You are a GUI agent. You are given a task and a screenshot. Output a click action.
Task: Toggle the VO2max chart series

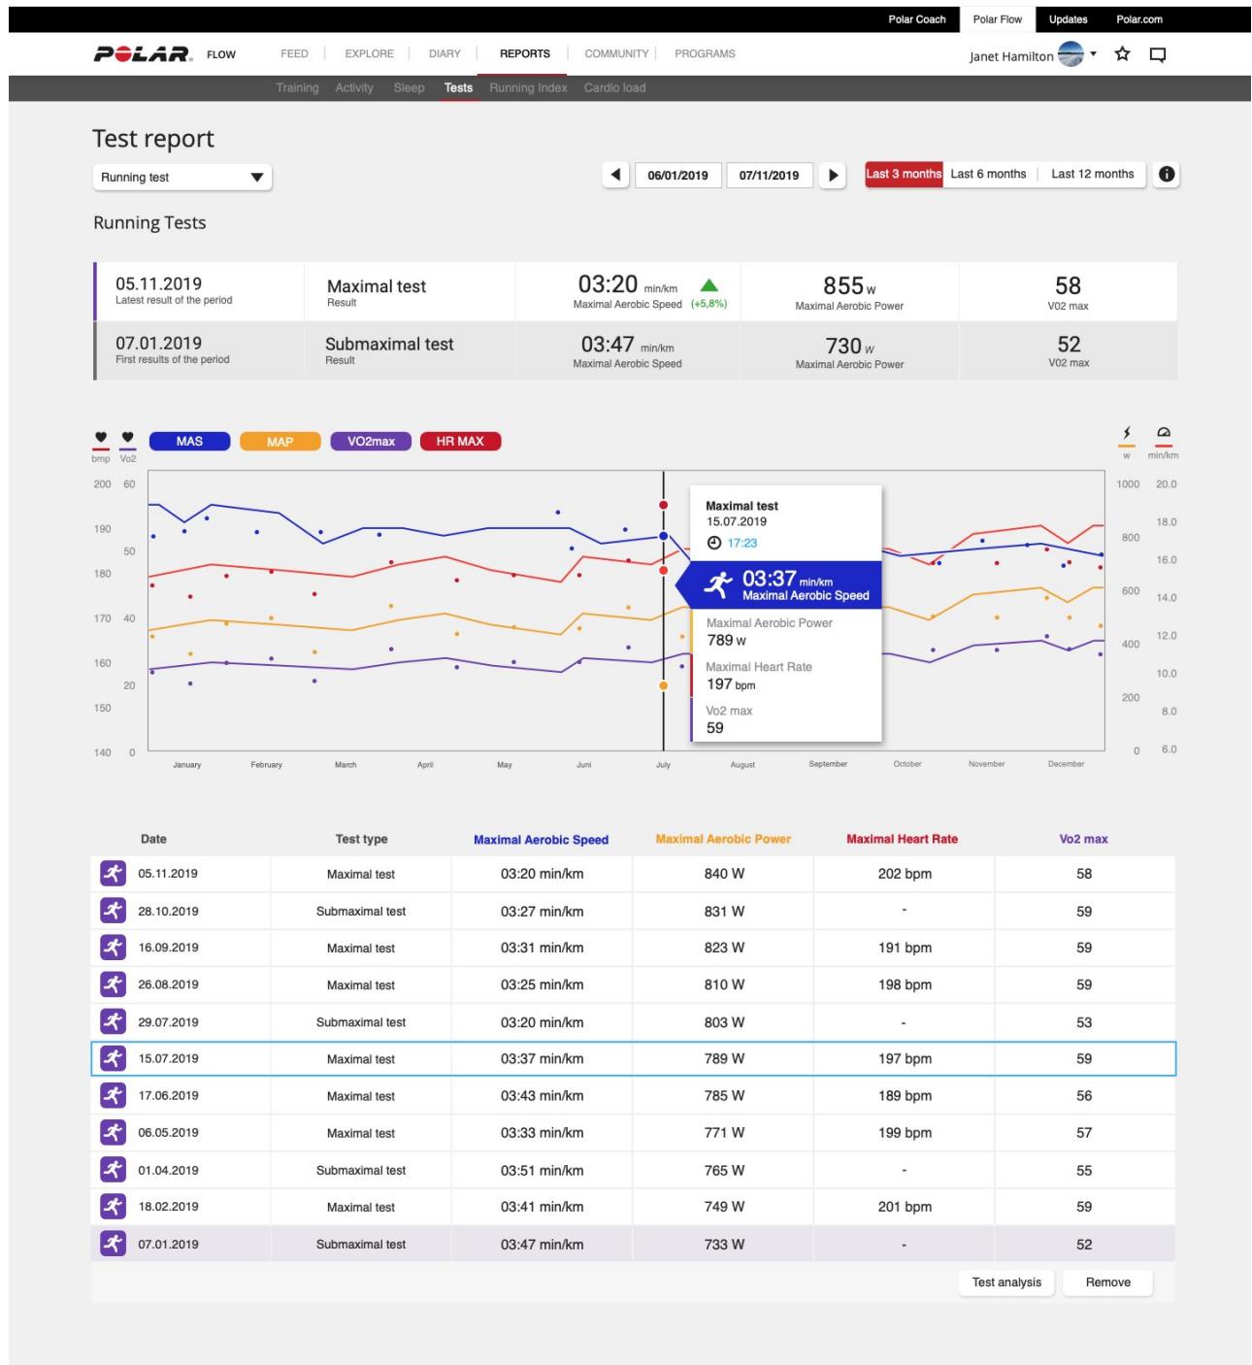[371, 441]
